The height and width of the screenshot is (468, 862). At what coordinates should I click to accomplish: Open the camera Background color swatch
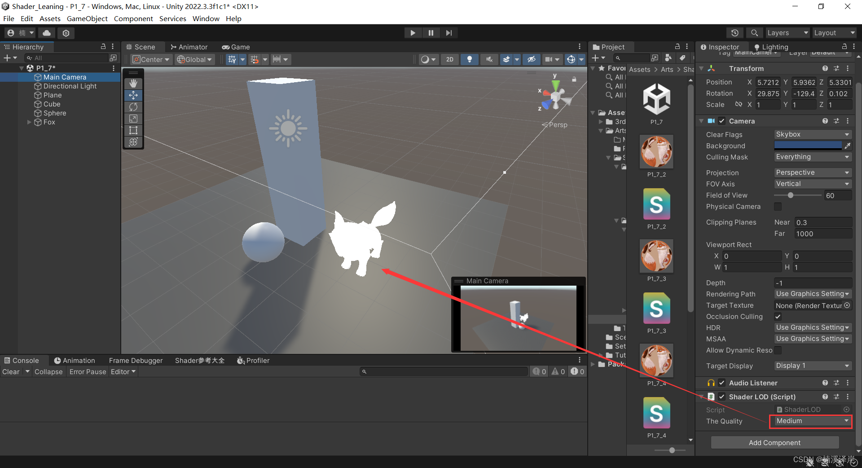[x=808, y=145]
